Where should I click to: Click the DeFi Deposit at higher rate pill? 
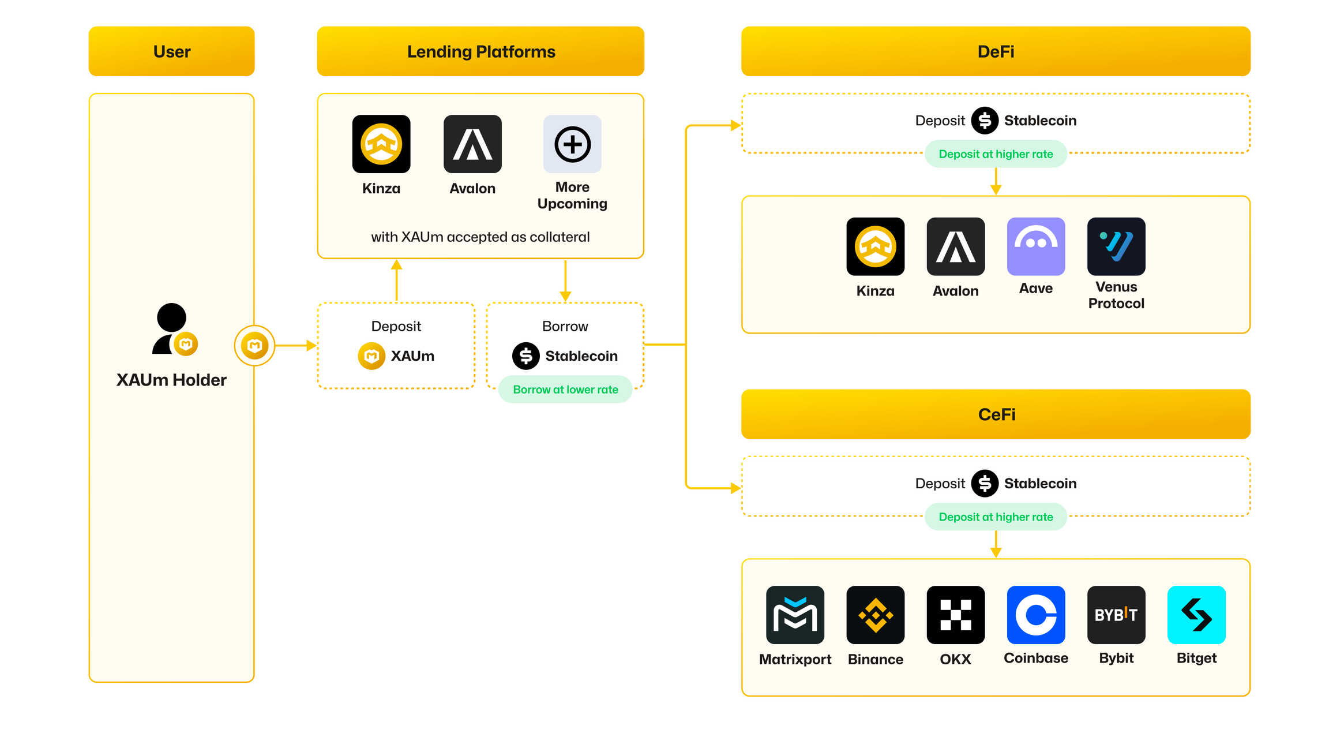pos(996,154)
